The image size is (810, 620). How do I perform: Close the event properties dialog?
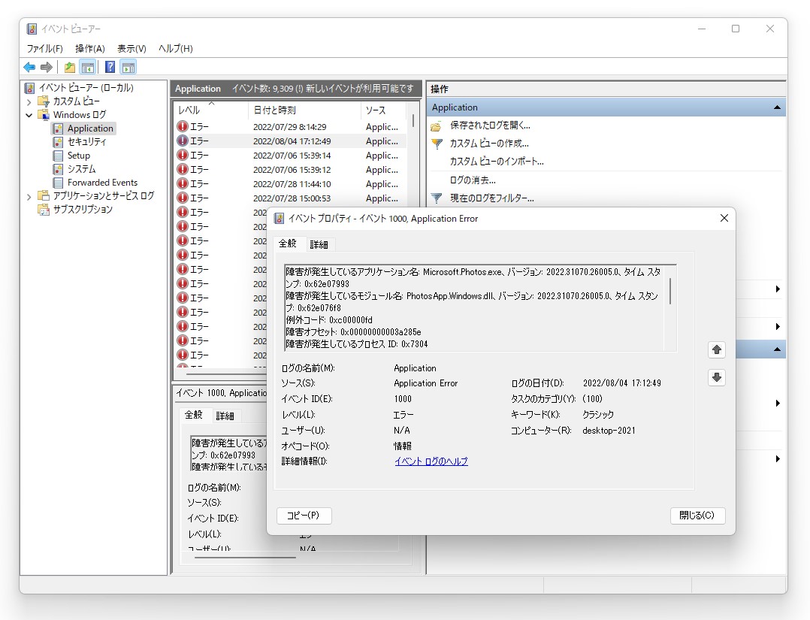pyautogui.click(x=724, y=218)
